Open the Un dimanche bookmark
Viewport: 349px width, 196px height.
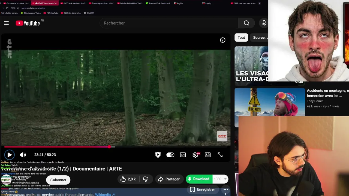point(71,13)
